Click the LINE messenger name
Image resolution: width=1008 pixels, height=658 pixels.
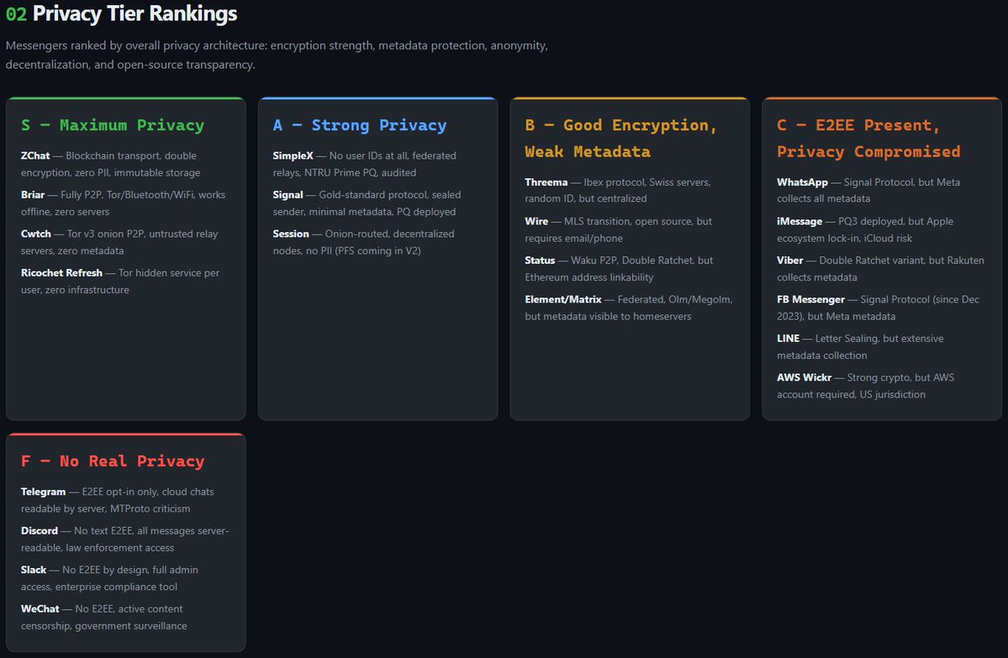coord(788,339)
